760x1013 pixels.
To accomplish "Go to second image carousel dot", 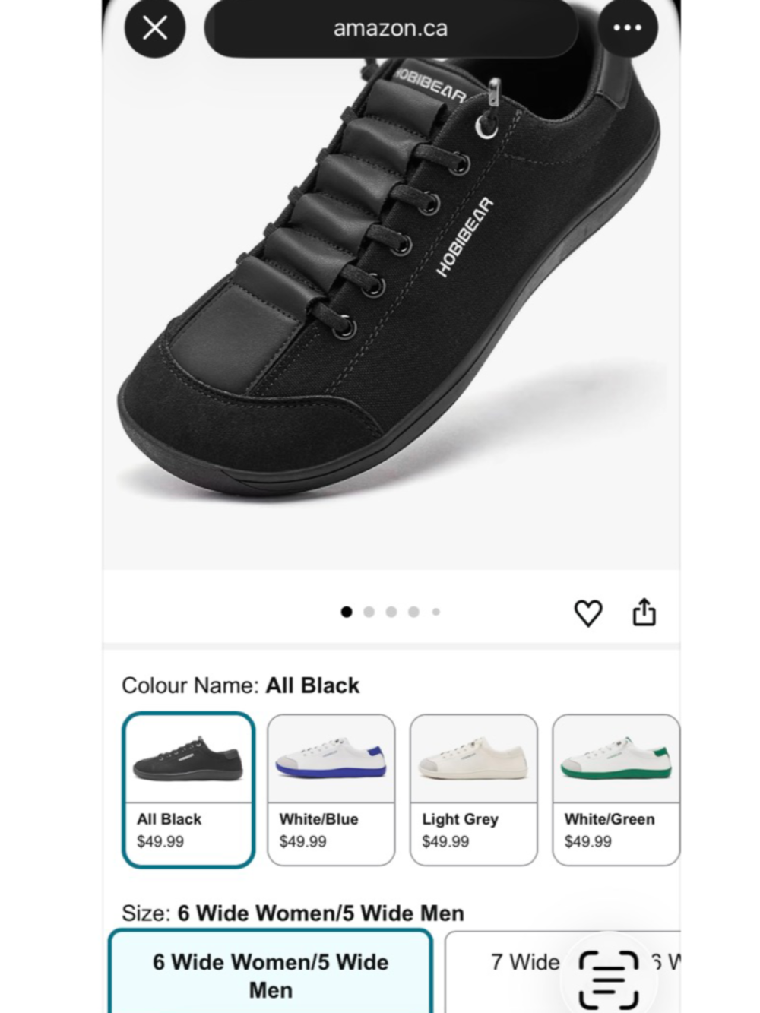I will pyautogui.click(x=369, y=612).
